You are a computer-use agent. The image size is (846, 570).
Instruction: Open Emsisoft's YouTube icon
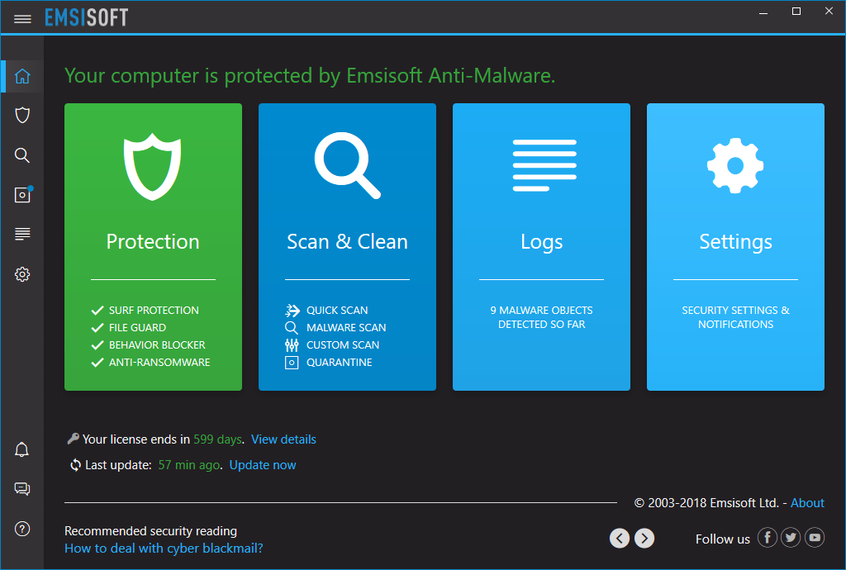(x=815, y=537)
